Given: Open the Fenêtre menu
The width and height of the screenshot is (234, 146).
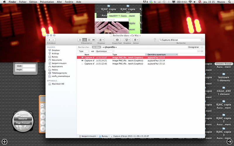Looking at the screenshot, I should coord(69,2).
